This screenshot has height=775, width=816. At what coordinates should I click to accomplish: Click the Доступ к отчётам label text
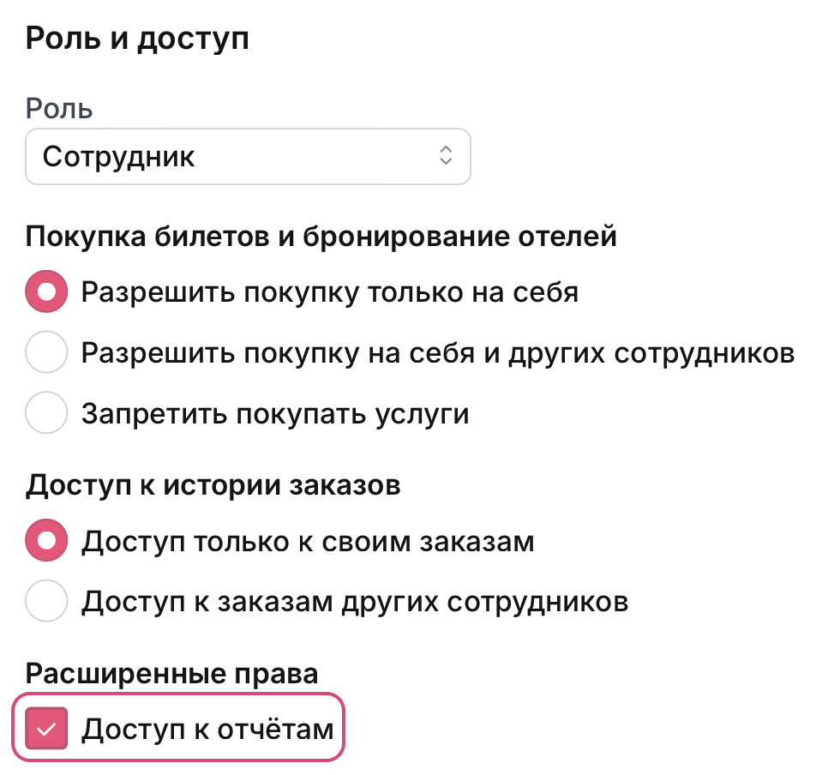(207, 729)
